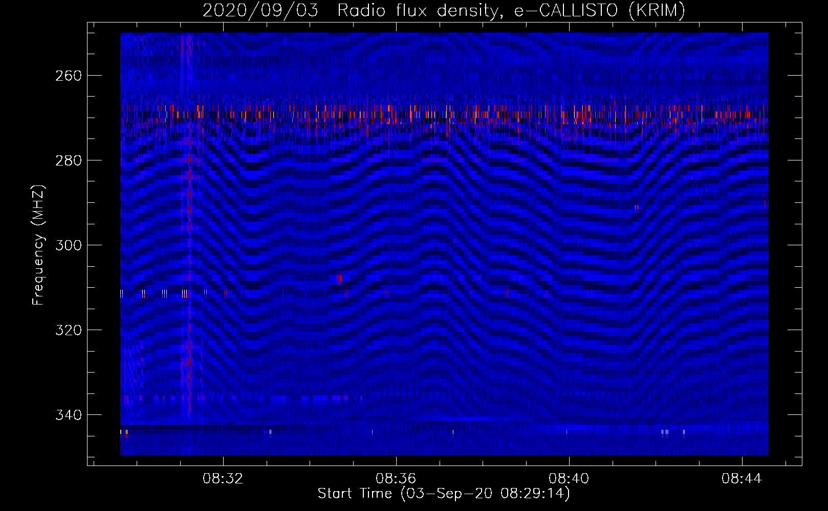Click the 08:40 time tick label
The image size is (828, 511).
[569, 479]
